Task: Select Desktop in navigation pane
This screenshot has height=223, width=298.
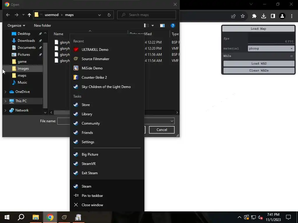Action: 24,34
